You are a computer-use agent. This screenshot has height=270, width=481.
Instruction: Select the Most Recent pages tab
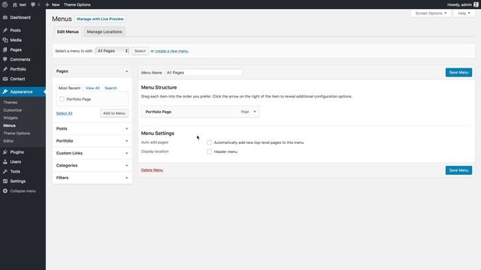(x=69, y=88)
